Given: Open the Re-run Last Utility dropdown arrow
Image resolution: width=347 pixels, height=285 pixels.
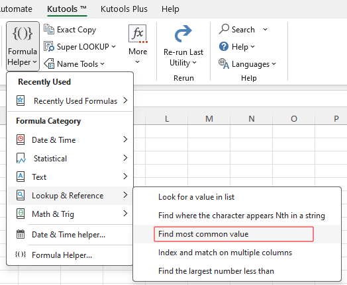Looking at the screenshot, I should (194, 63).
